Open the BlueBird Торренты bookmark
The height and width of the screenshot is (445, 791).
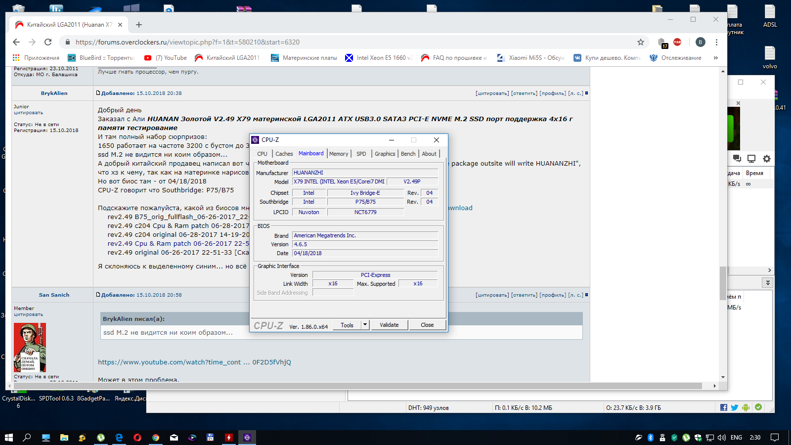[x=101, y=58]
